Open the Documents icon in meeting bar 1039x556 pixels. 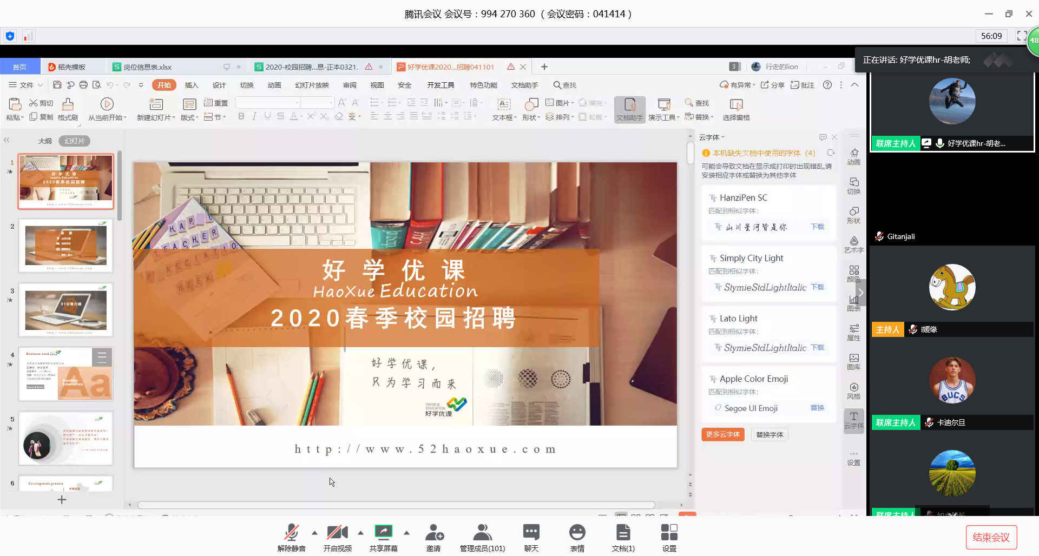[623, 533]
